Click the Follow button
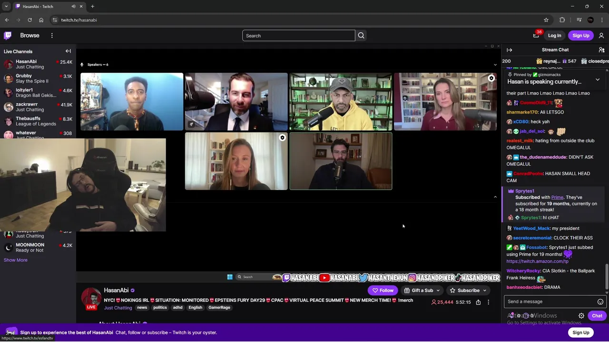This screenshot has width=609, height=342. [383, 291]
